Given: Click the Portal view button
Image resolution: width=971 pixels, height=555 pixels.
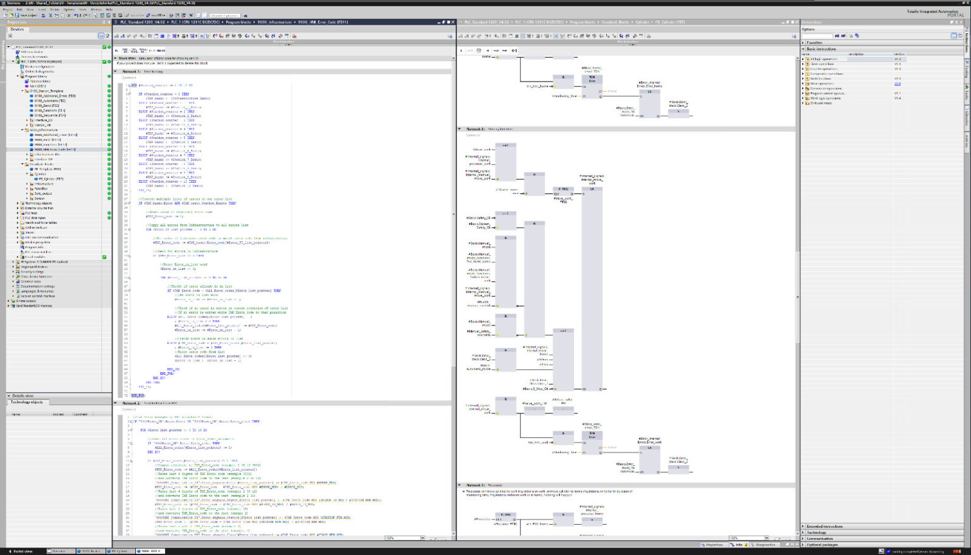Looking at the screenshot, I should [22, 551].
